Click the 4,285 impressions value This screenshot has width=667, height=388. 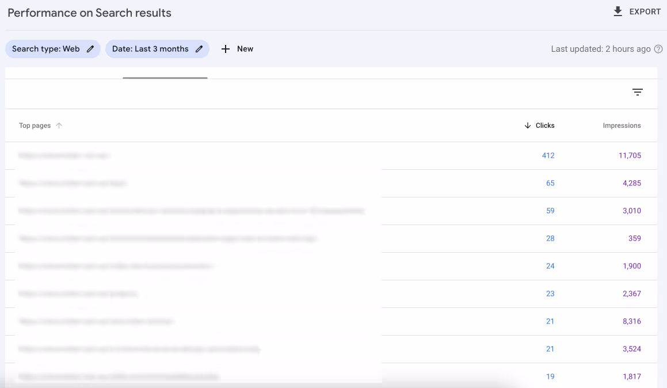(x=632, y=184)
